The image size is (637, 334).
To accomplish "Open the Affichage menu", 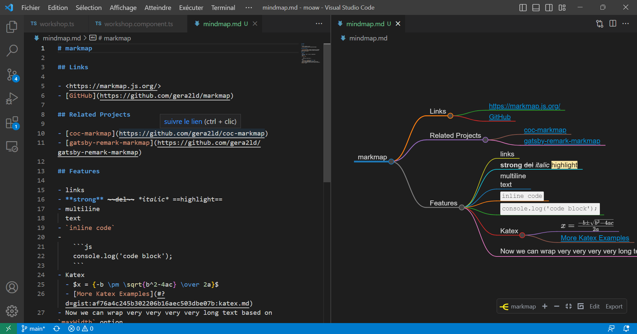I will (123, 7).
